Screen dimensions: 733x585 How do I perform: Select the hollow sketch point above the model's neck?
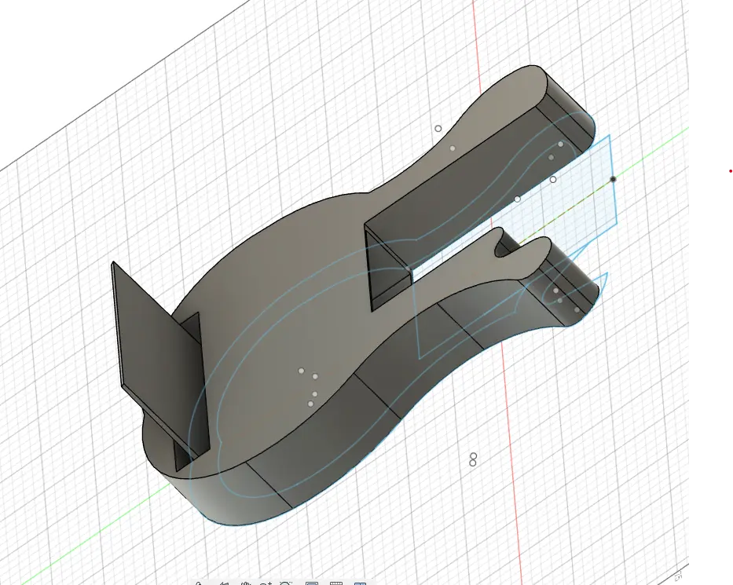click(438, 129)
